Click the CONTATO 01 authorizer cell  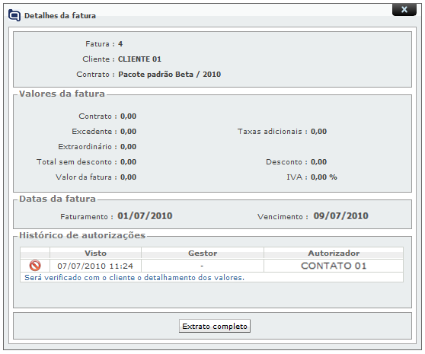point(334,266)
